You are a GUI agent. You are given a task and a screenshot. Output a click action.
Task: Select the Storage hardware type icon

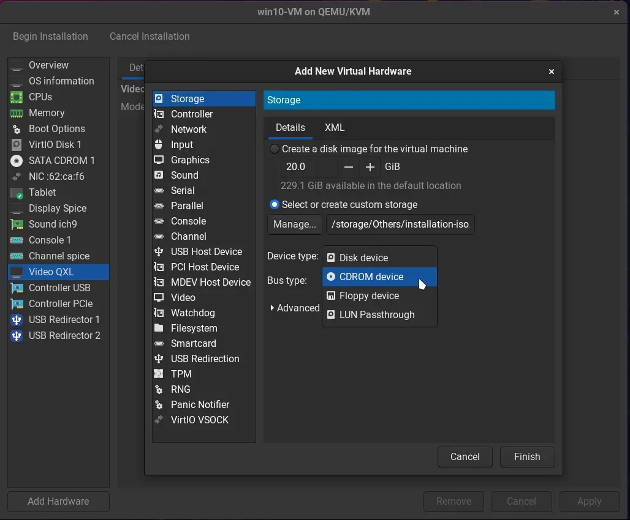[x=159, y=98]
